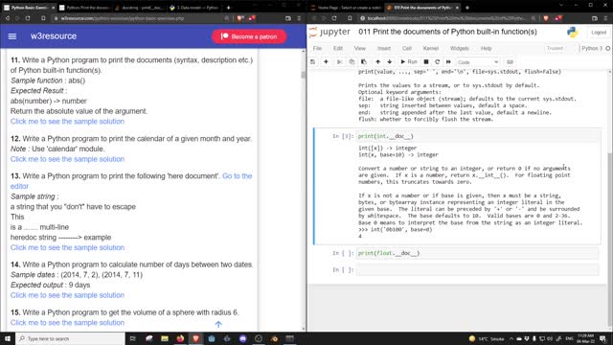Open the View menu in Jupyter
This screenshot has width=613, height=345.
pyautogui.click(x=360, y=48)
